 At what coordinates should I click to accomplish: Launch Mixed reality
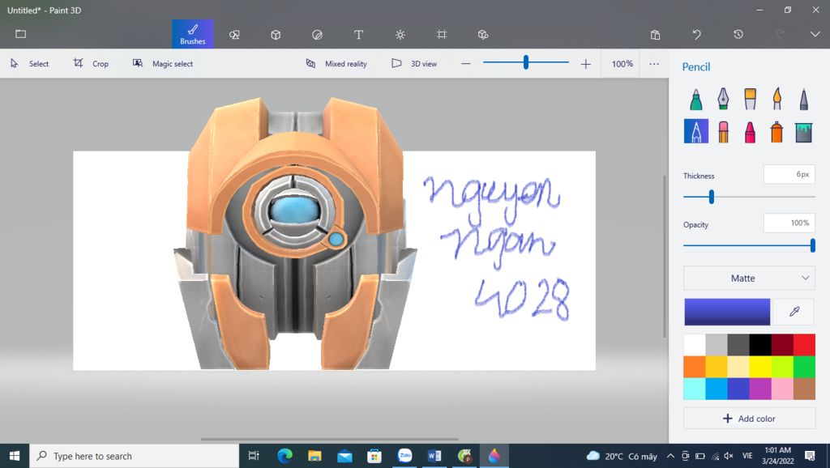pyautogui.click(x=336, y=63)
